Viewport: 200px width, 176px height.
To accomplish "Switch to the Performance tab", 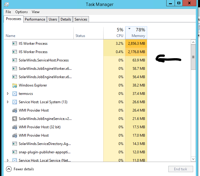I will [x=35, y=19].
